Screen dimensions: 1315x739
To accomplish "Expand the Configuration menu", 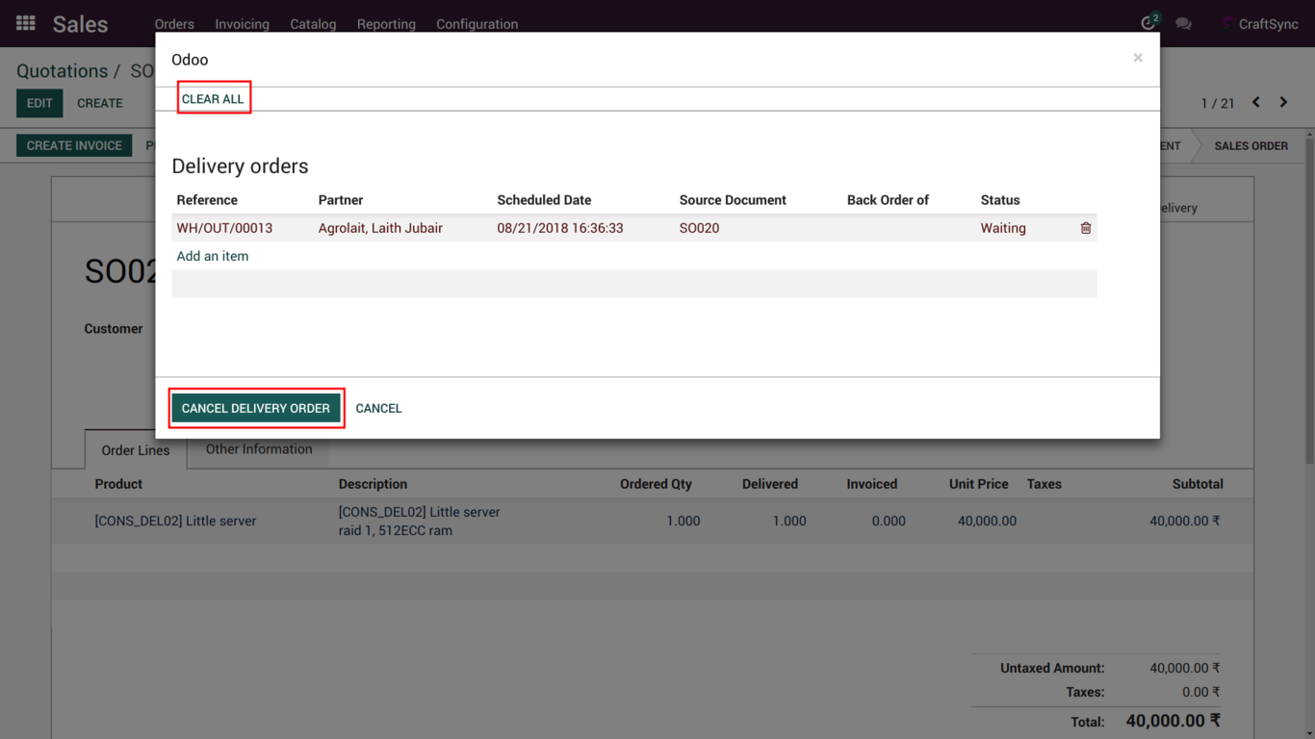I will tap(477, 24).
